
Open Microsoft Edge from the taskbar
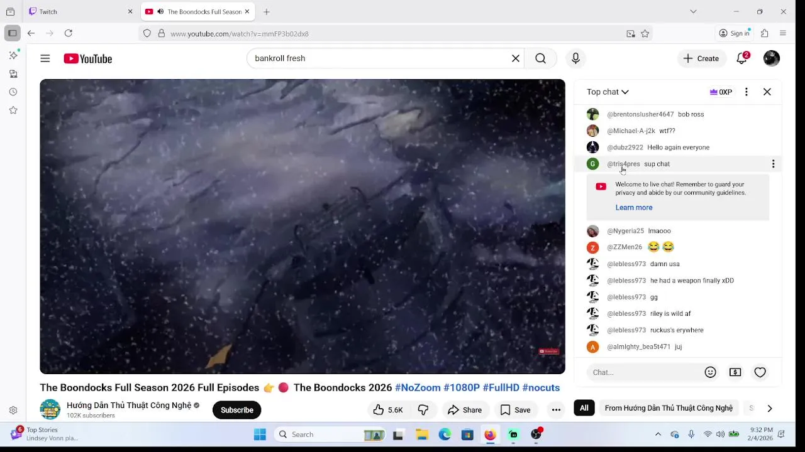click(x=445, y=434)
